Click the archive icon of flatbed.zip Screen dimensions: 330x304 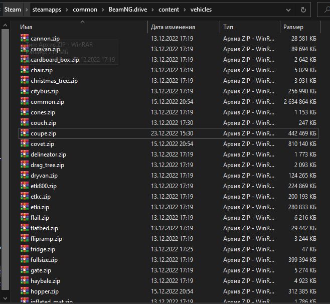coord(25,228)
